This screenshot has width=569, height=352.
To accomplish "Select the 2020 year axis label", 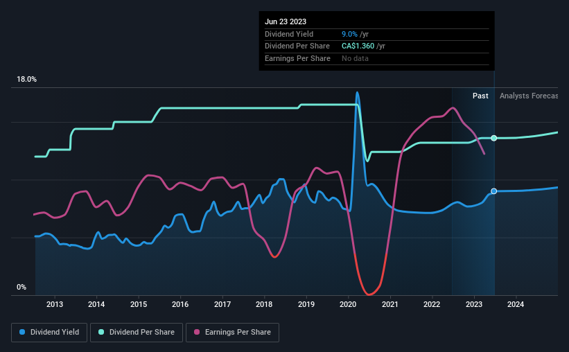I will tap(348, 304).
